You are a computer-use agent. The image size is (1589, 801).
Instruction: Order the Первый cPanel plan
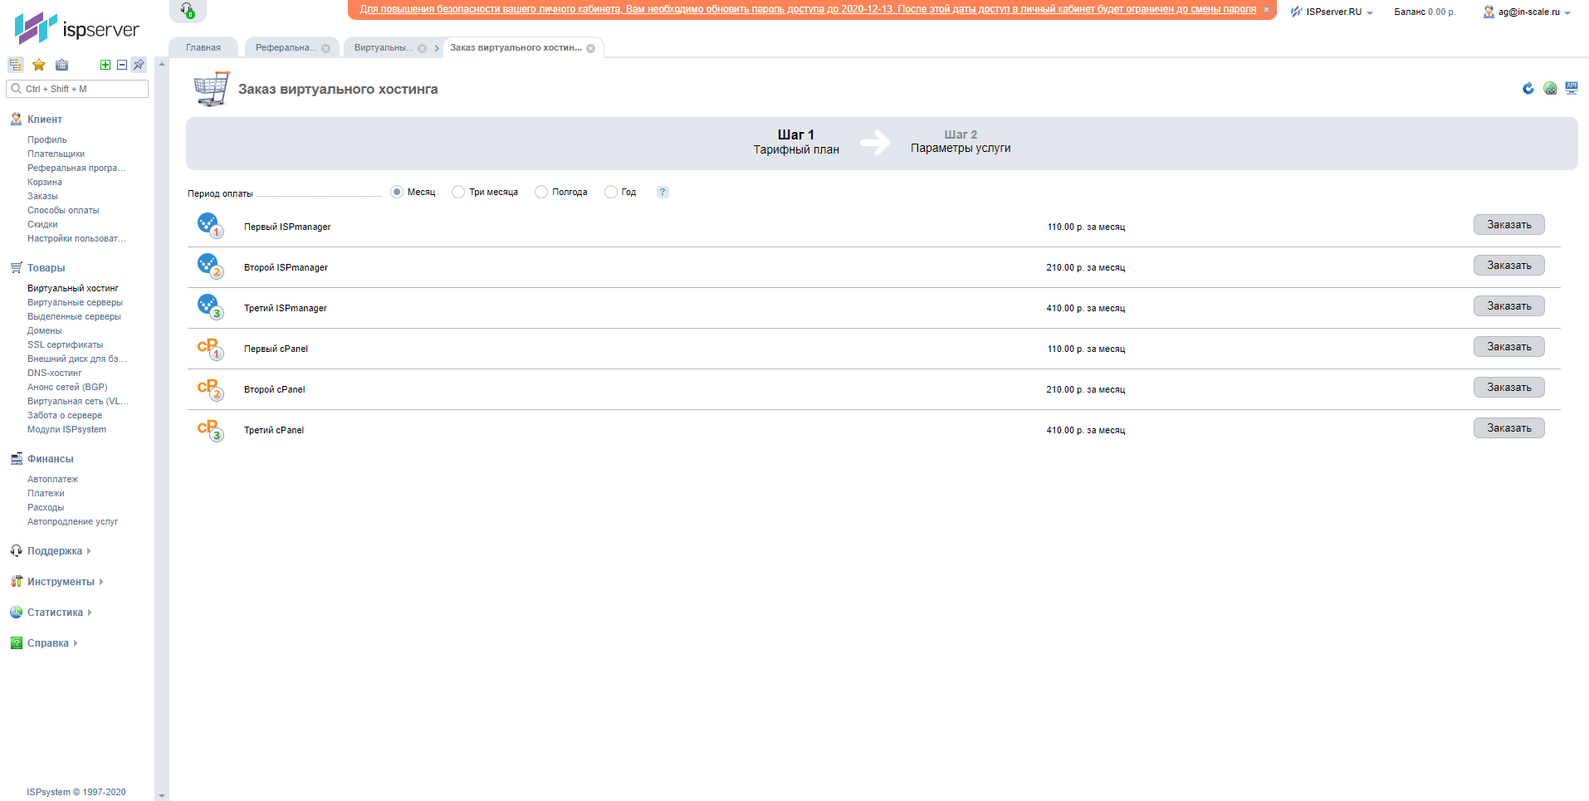pyautogui.click(x=1508, y=347)
